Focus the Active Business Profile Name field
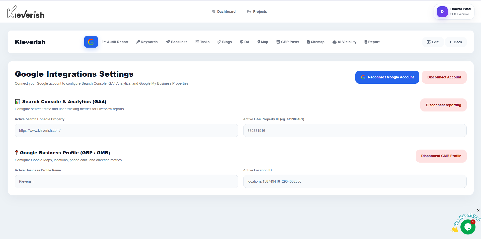 126,181
